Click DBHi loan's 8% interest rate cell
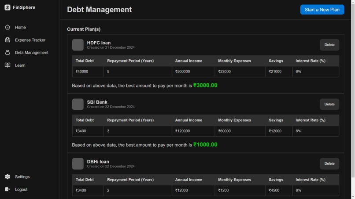Viewport: 355px width, 199px height. (x=316, y=190)
